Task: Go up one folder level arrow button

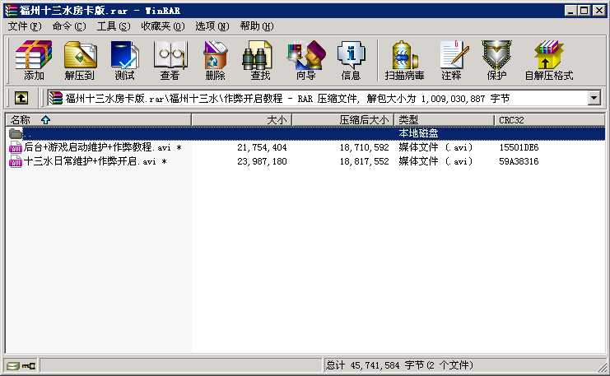Action: coord(21,98)
